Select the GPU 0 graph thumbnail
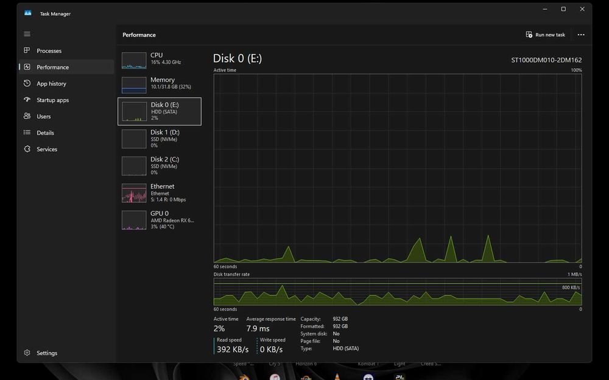The image size is (609, 380). tap(134, 220)
